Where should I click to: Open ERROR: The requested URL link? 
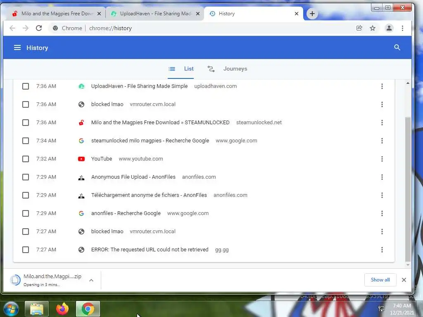150,250
